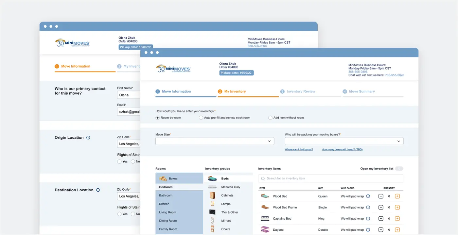Switch to the Inventory Review step tab
Viewport: 458px width, 235px height.
pos(301,92)
